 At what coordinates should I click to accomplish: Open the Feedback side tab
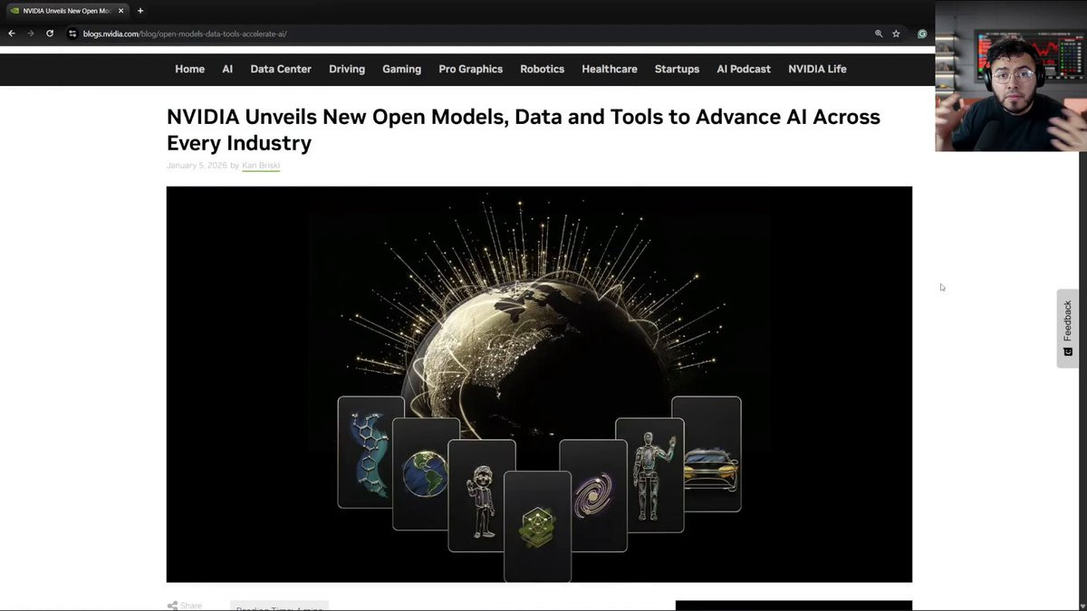click(x=1068, y=328)
